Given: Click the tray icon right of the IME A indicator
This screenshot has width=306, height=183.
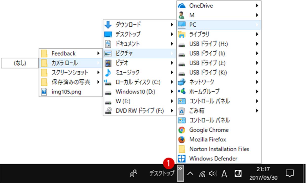Looking at the screenshot, I should [238, 173].
